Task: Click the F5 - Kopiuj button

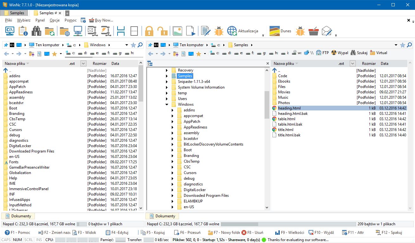Action: [x=153, y=233]
